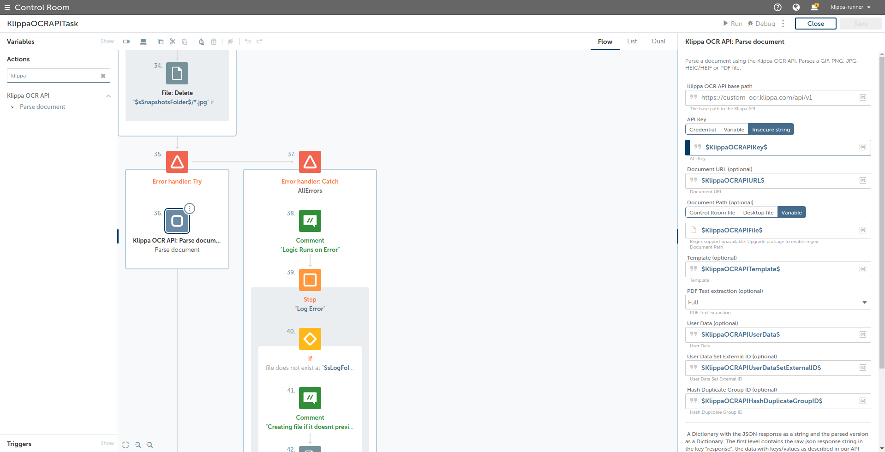This screenshot has height=452, width=885.
Task: Copy the selected action using the toolbar
Action: point(161,42)
